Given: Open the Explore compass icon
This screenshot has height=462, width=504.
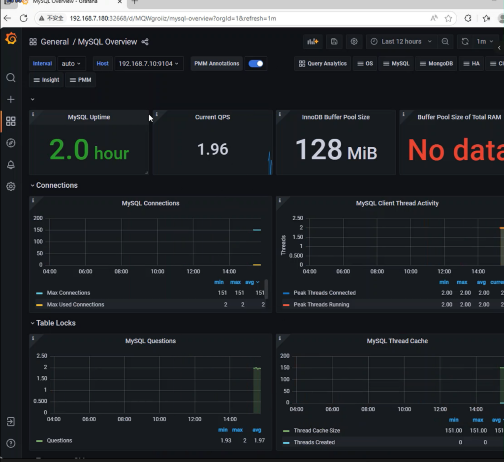Looking at the screenshot, I should [11, 143].
